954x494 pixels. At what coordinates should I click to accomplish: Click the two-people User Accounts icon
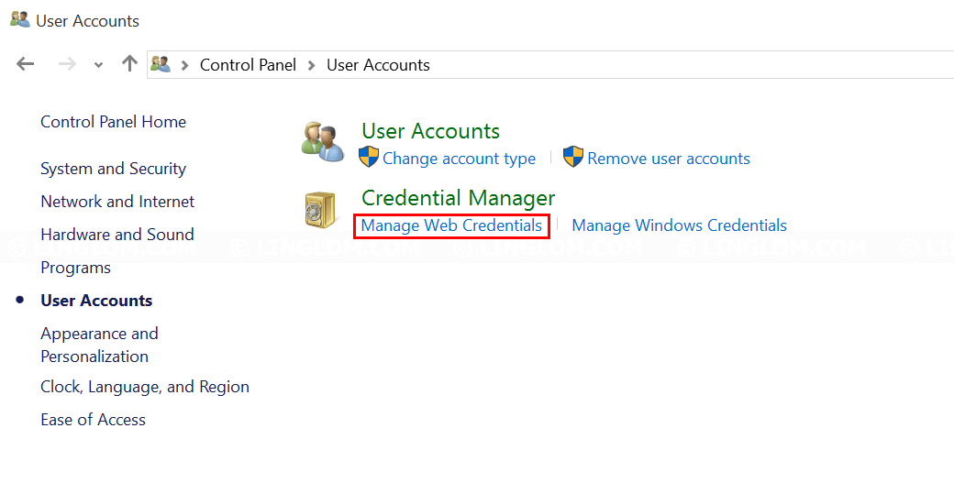(323, 141)
